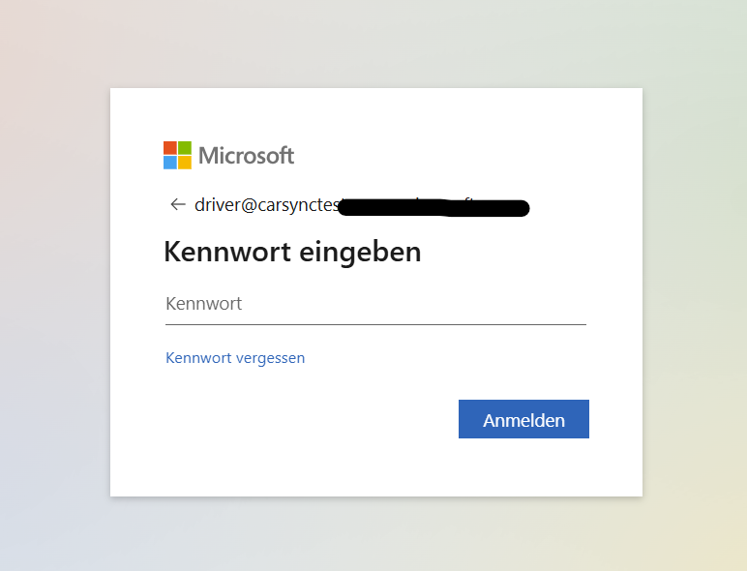This screenshot has width=747, height=571.
Task: Click the Anmelden button
Action: tap(523, 419)
